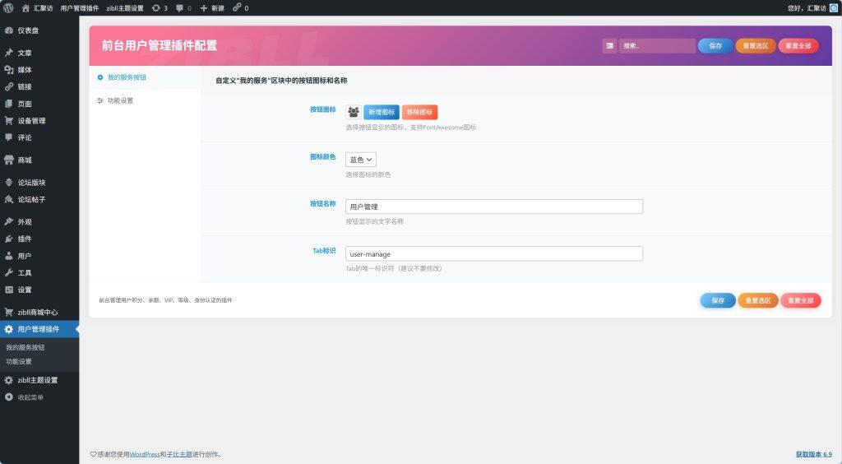842x464 pixels.
Task: Open 子比主题 link in footer
Action: [179, 454]
